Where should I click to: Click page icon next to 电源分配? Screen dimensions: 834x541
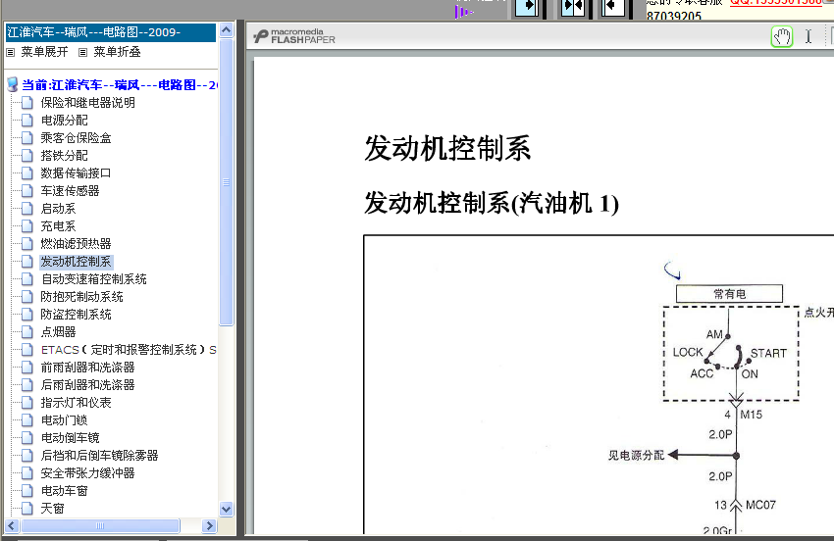click(x=27, y=121)
